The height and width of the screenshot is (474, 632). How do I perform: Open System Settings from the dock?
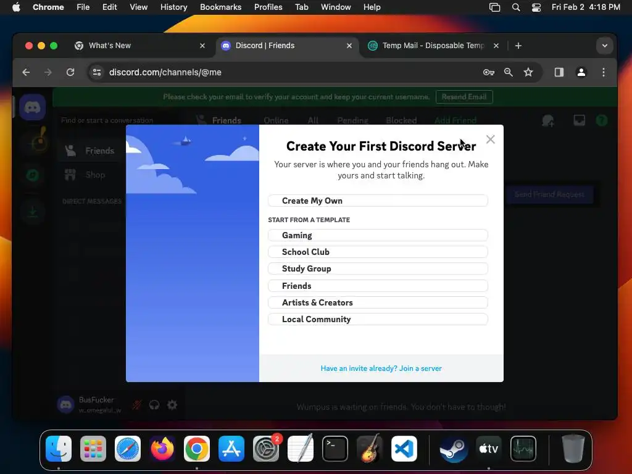click(x=266, y=449)
